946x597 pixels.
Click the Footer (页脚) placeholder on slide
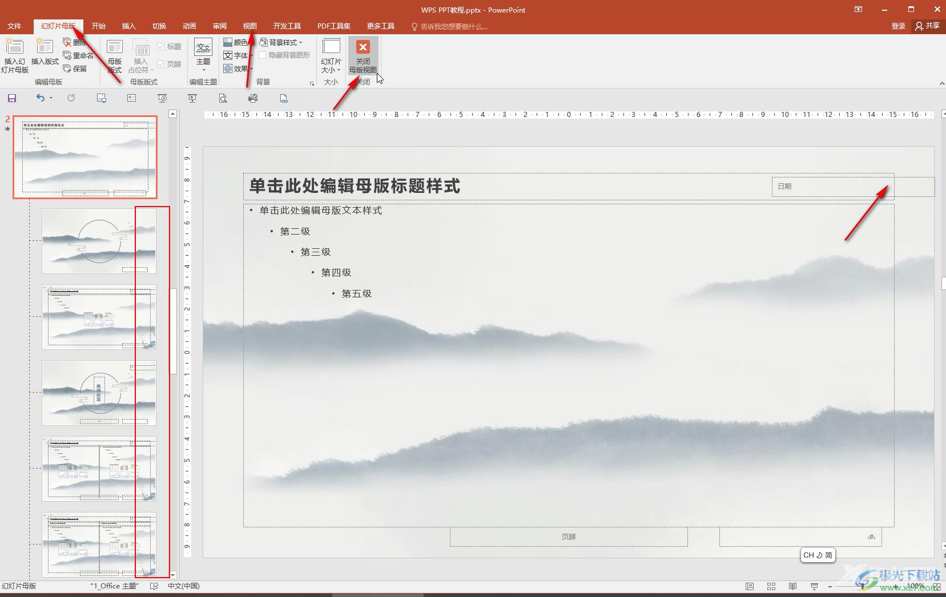pos(569,537)
